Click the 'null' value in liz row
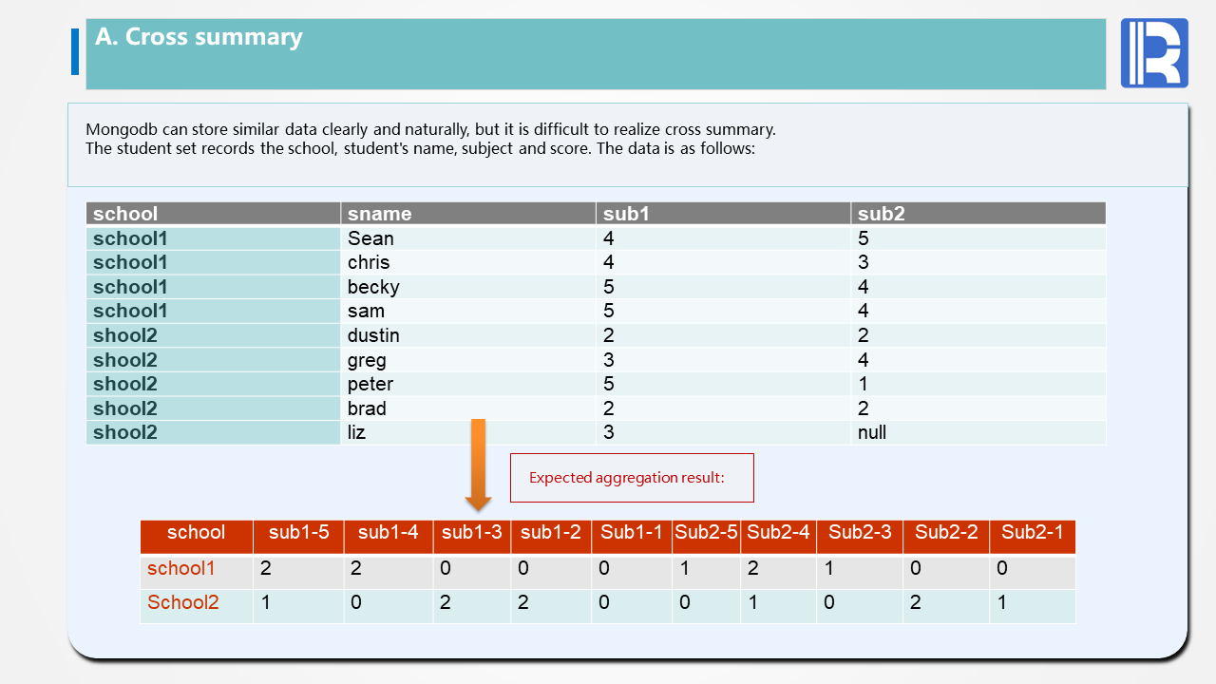Viewport: 1216px width, 684px height. pos(871,432)
